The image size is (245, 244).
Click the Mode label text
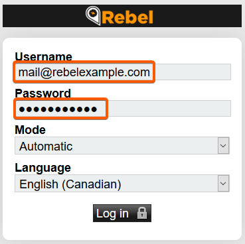31,130
